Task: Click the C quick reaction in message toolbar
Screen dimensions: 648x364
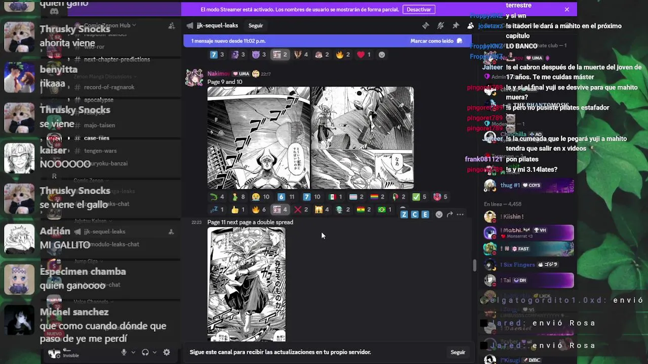Action: tap(415, 214)
